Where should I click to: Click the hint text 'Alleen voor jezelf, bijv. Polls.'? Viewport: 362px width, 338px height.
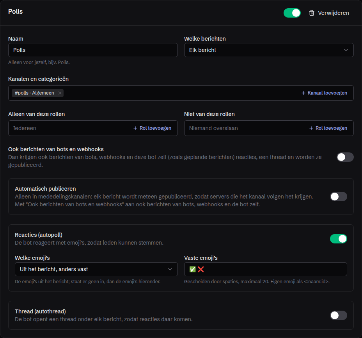39,63
